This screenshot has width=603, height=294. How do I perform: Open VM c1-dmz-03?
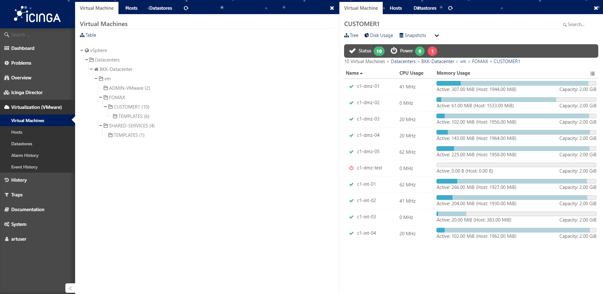(x=368, y=119)
